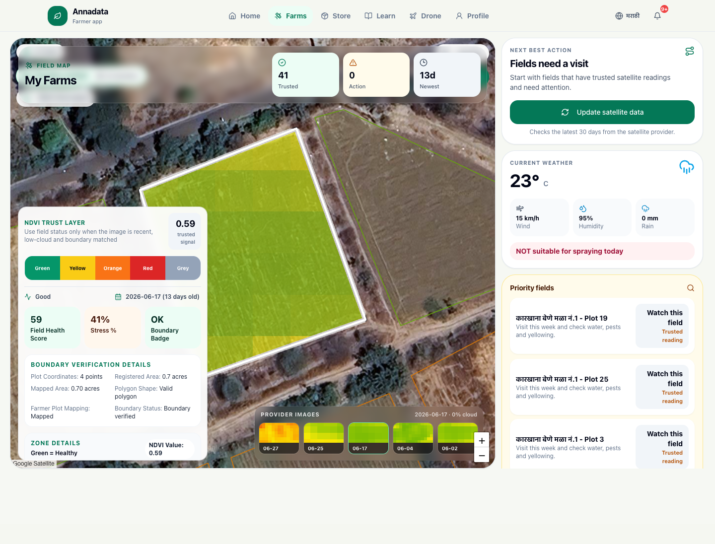This screenshot has height=544, width=715.
Task: Search priority fields magnifier icon
Action: (x=691, y=288)
